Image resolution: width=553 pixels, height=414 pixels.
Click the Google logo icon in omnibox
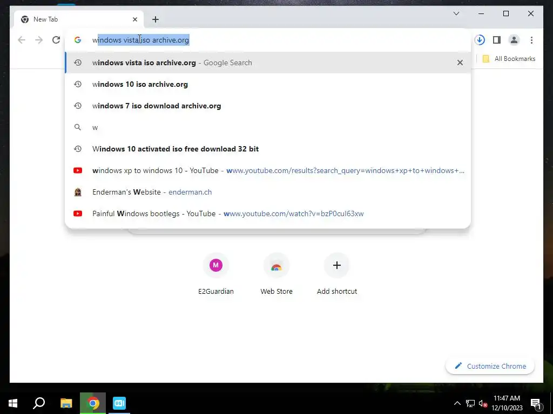78,40
